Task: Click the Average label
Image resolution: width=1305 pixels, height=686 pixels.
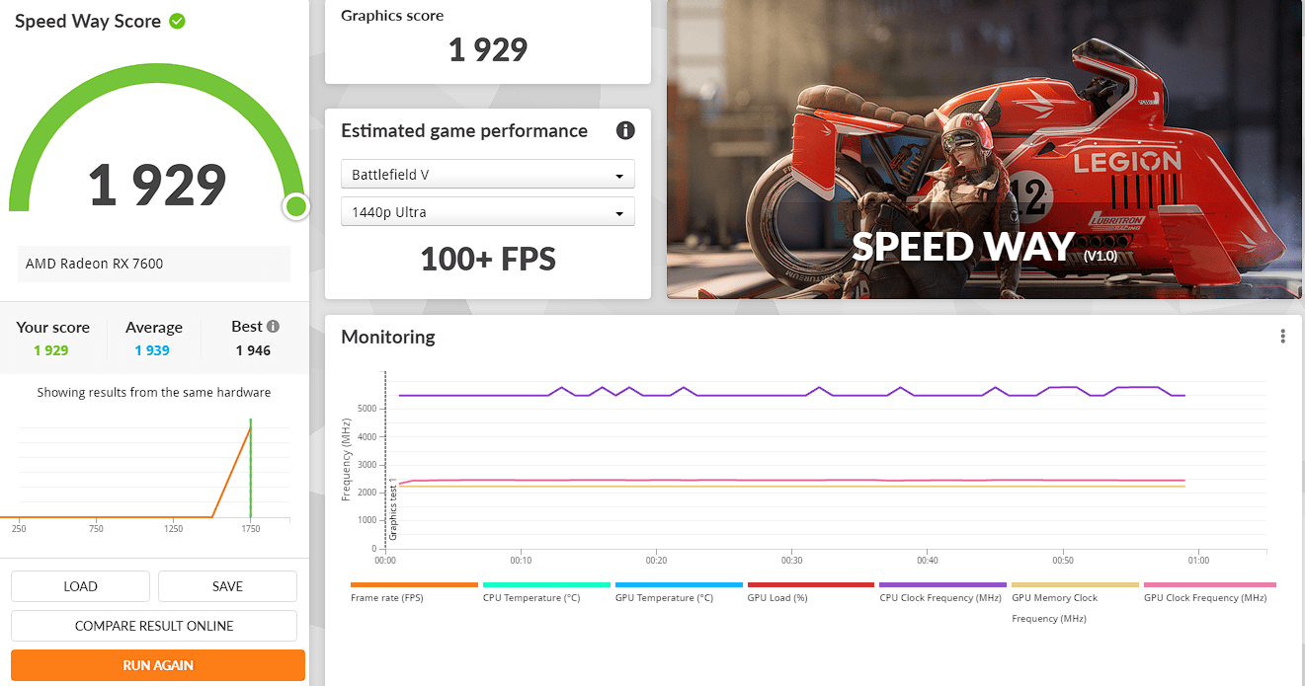Action: (x=154, y=327)
